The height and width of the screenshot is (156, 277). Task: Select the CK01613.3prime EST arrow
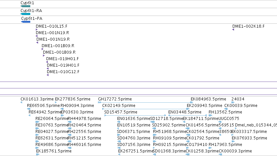click(x=21, y=102)
